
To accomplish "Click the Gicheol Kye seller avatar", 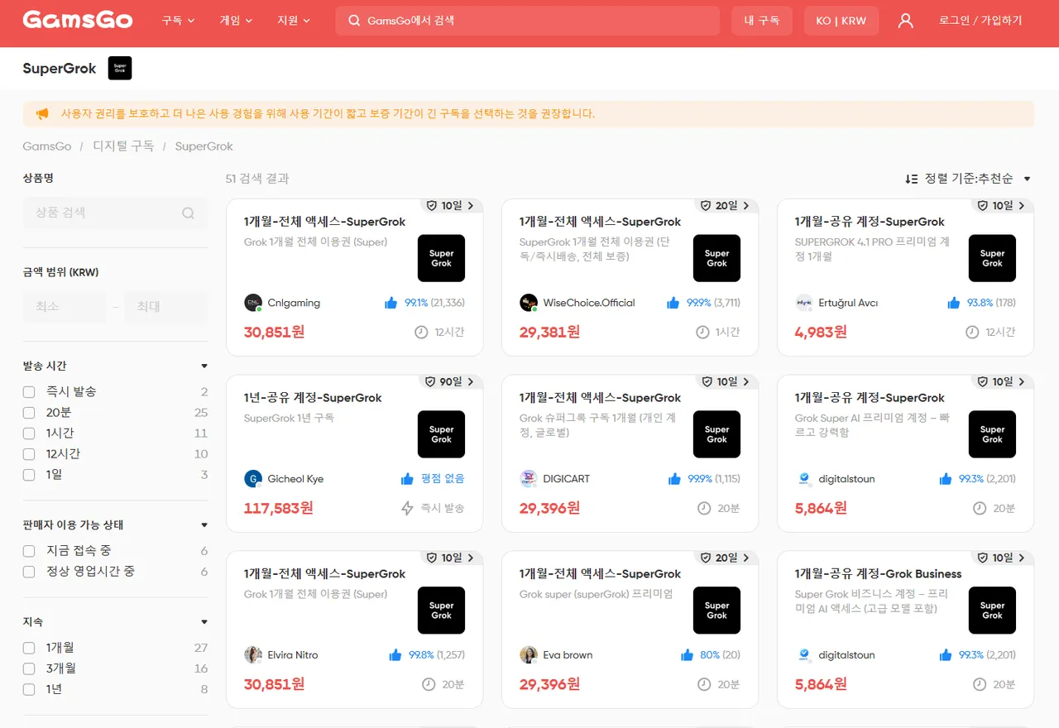I will [253, 479].
